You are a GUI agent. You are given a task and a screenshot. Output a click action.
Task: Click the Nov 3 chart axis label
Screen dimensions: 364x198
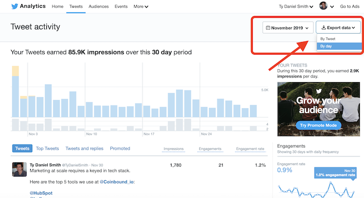click(x=33, y=134)
